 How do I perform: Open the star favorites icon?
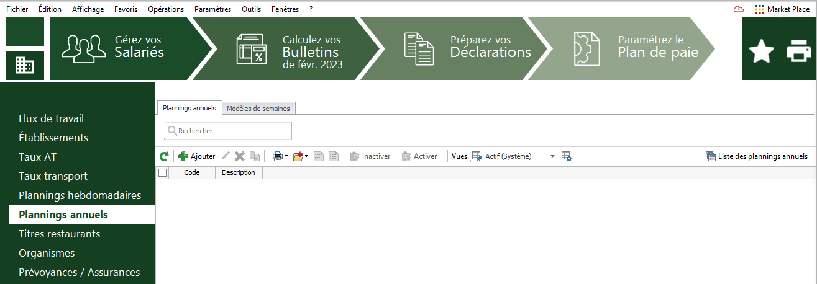pos(761,51)
